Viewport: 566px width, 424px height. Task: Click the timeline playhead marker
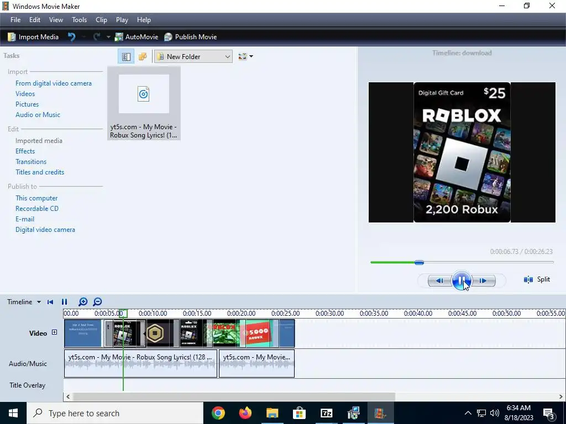coord(123,314)
